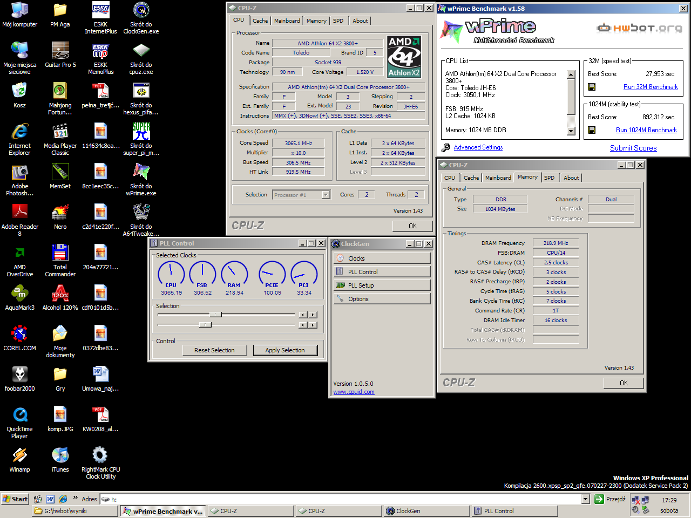
Task: Click Reset Selection in PLL Control
Action: coord(214,350)
